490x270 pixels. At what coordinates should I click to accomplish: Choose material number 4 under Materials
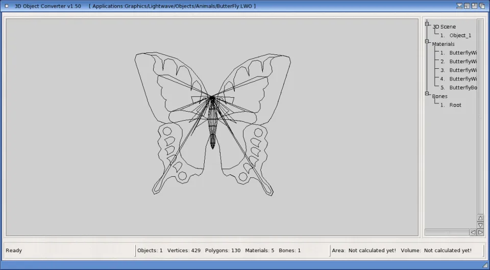click(462, 79)
